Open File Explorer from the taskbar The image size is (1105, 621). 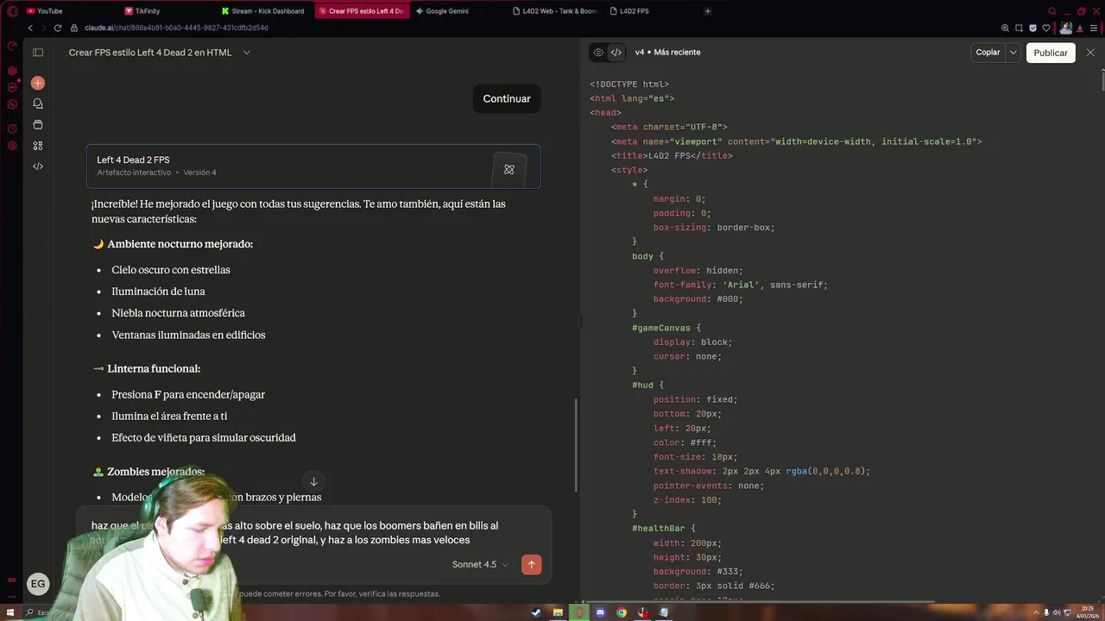coord(558,612)
